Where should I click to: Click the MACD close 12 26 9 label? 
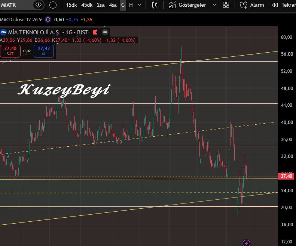(21, 19)
